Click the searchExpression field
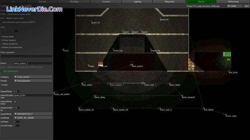Image resolution: width=250 pixels, height=140 pixels. (33, 95)
